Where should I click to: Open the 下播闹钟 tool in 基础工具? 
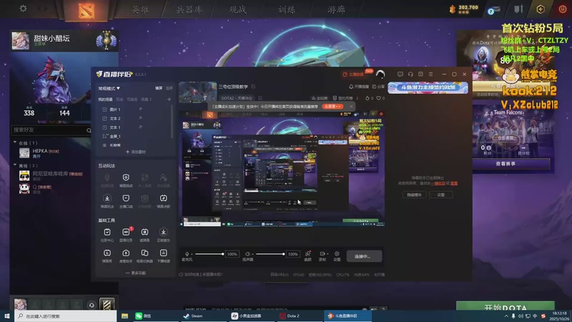tap(164, 255)
